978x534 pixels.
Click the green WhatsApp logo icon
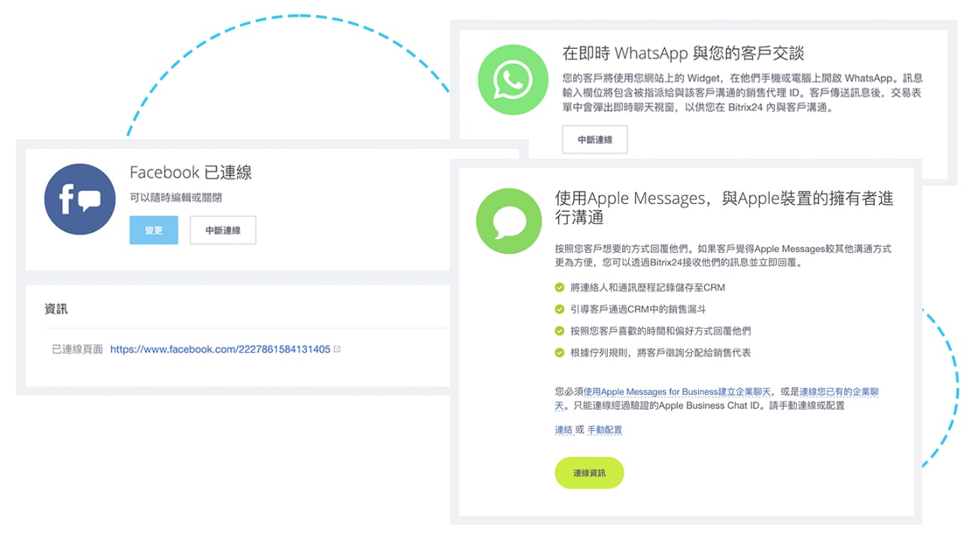(x=513, y=80)
